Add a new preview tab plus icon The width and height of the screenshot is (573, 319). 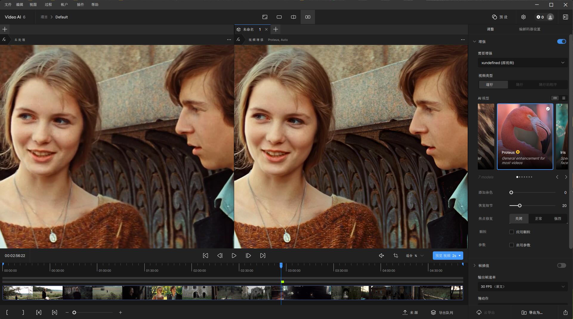point(276,29)
